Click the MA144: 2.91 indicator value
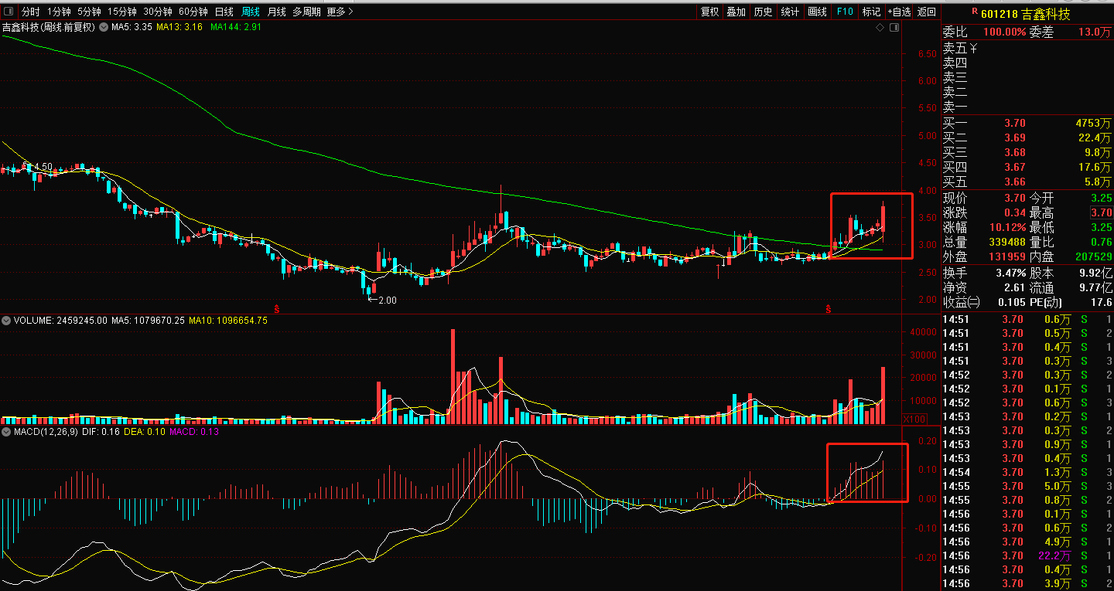The height and width of the screenshot is (591, 1114). [236, 27]
